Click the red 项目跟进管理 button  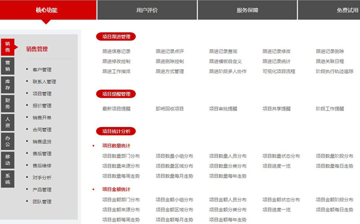(116, 36)
